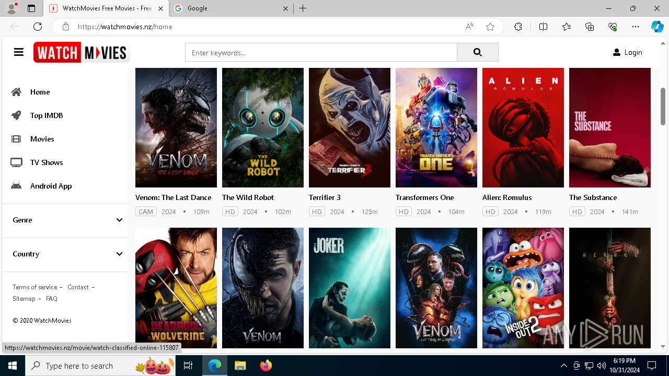669x376 pixels.
Task: Open Transformers One title link
Action: coord(425,197)
